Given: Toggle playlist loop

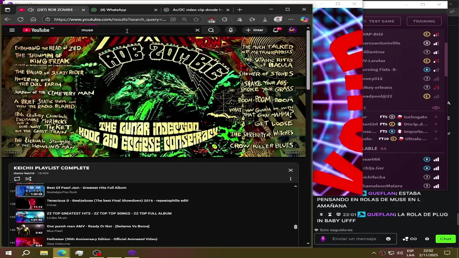Looking at the screenshot, I should (x=17, y=179).
